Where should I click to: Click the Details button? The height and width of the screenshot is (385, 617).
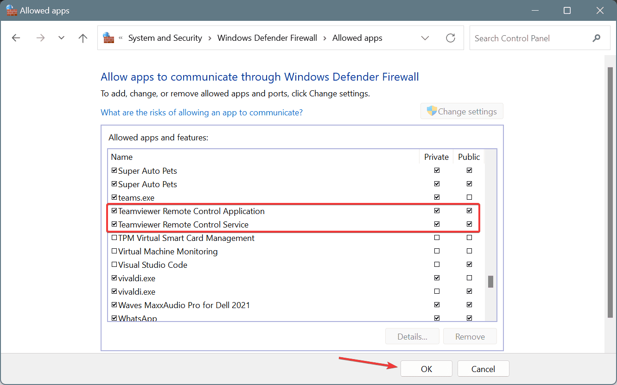pos(412,336)
